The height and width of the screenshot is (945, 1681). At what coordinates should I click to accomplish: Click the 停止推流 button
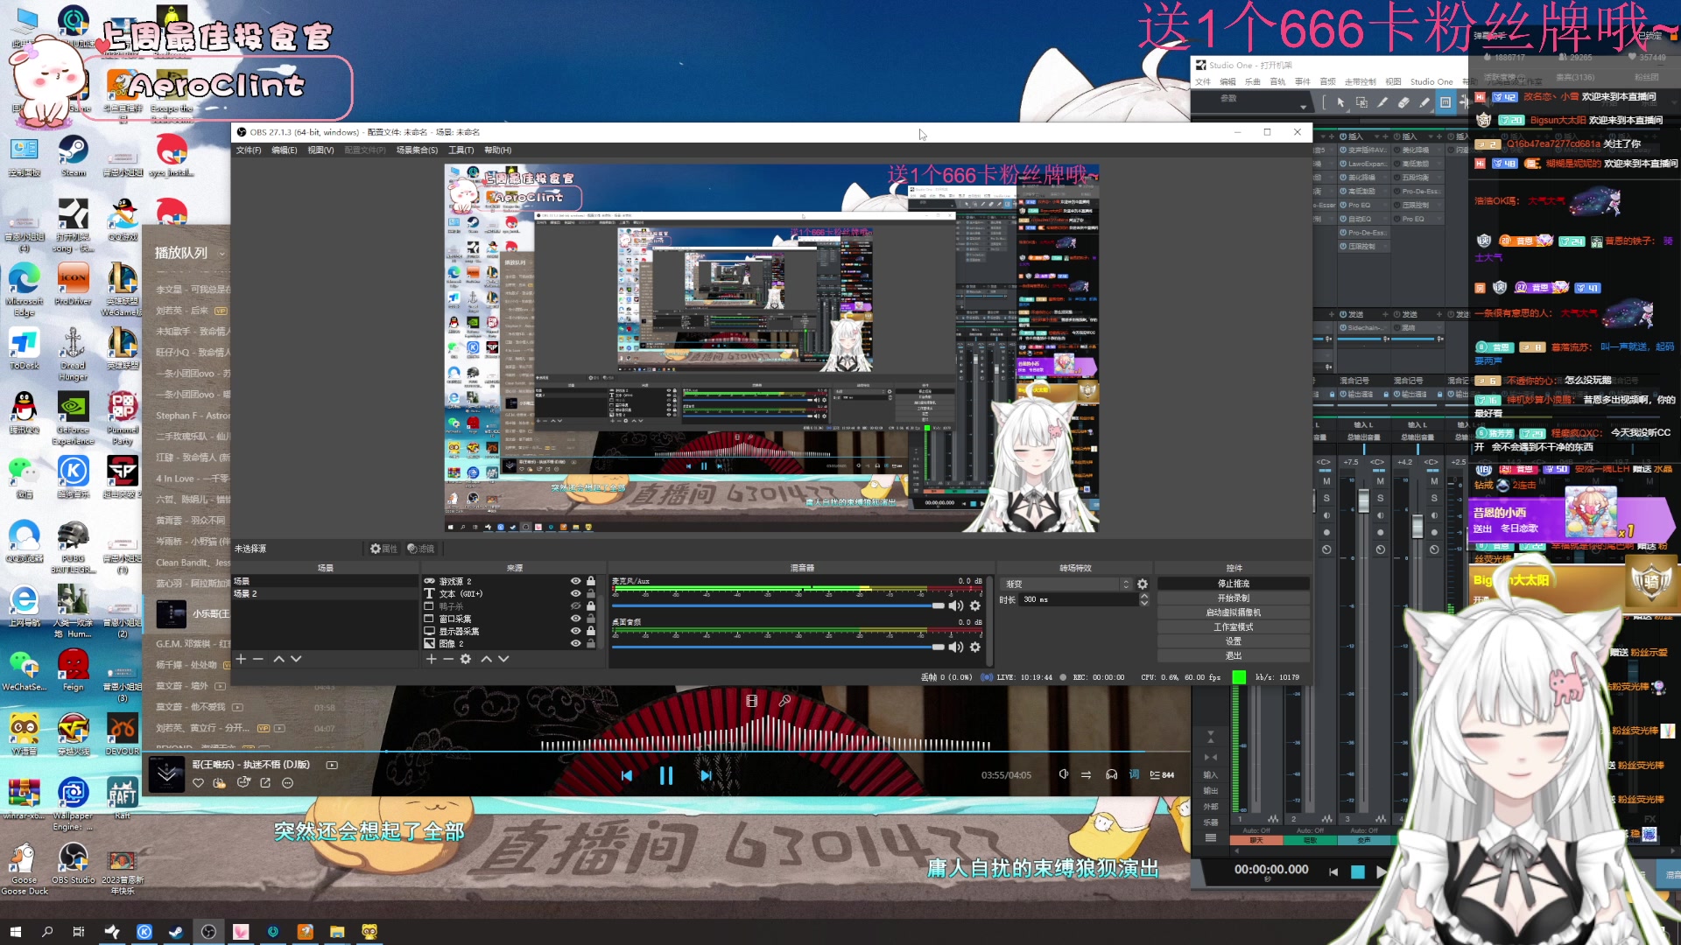pyautogui.click(x=1234, y=584)
